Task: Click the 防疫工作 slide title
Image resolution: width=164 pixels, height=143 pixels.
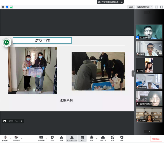Action: tap(42, 40)
